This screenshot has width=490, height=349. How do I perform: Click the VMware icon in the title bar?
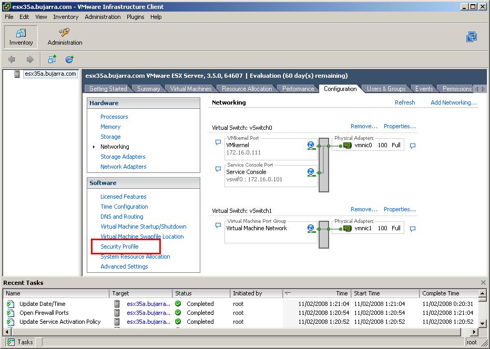[6, 6]
